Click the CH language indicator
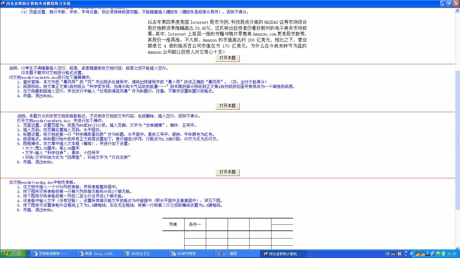 coord(388,254)
